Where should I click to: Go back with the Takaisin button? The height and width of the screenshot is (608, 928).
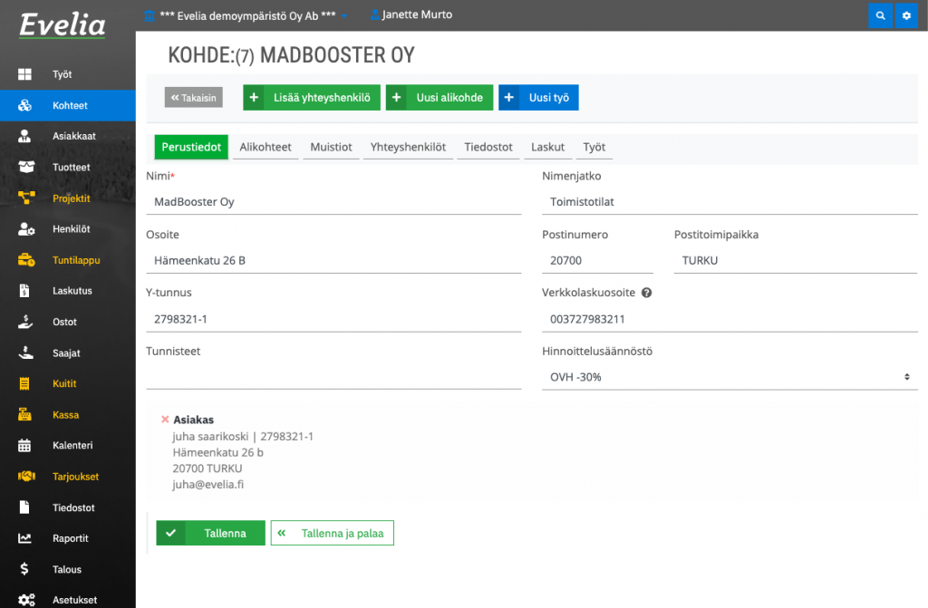coord(194,98)
